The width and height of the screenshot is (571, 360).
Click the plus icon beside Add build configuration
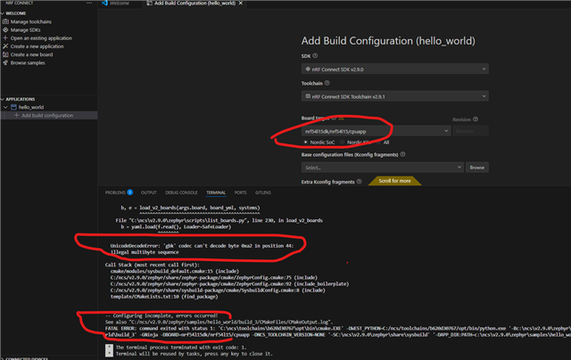click(x=16, y=115)
